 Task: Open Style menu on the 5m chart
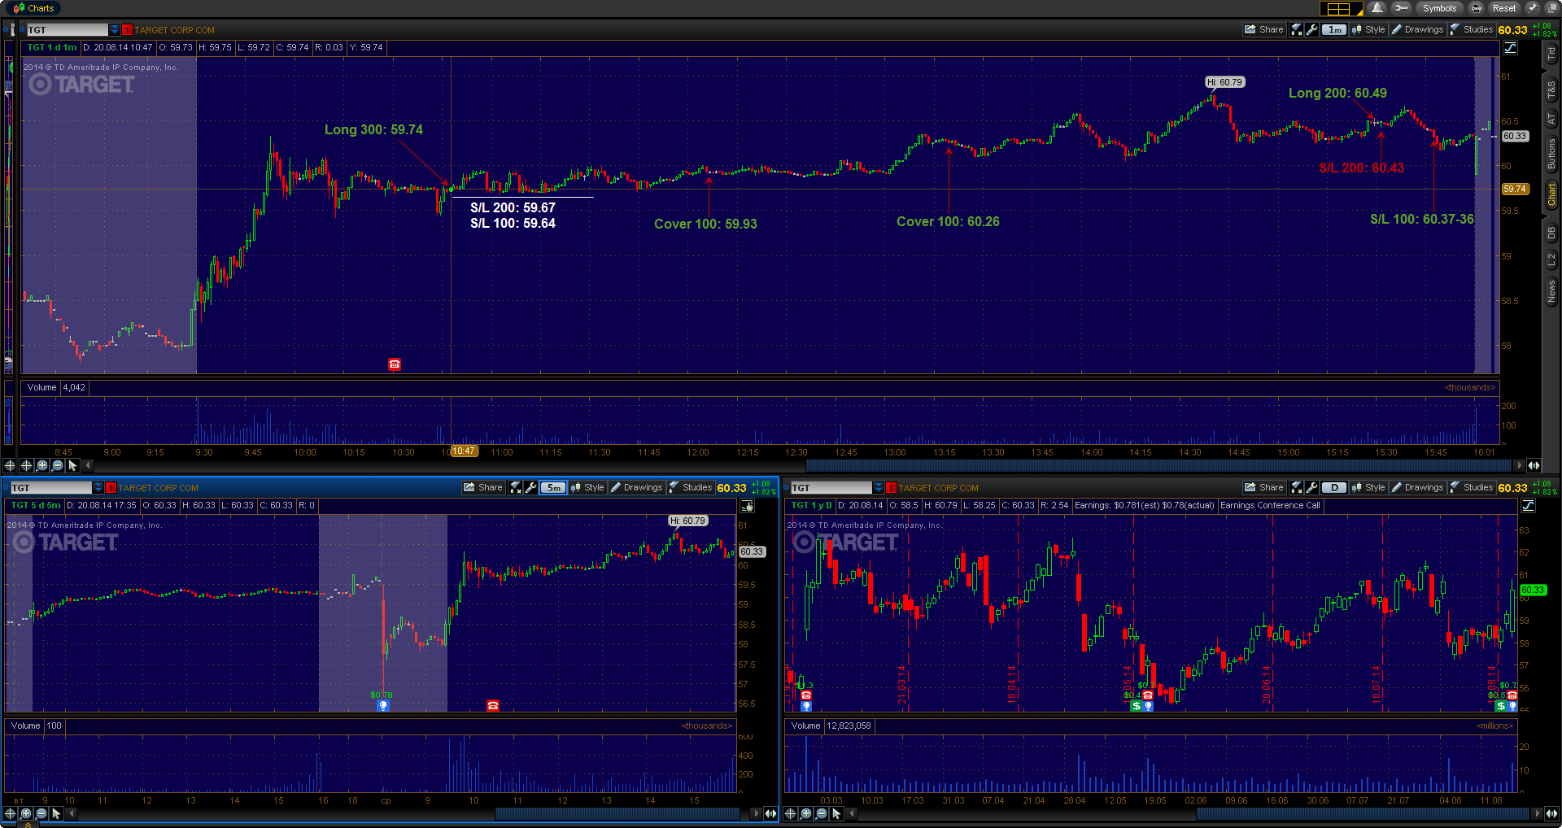coord(587,487)
